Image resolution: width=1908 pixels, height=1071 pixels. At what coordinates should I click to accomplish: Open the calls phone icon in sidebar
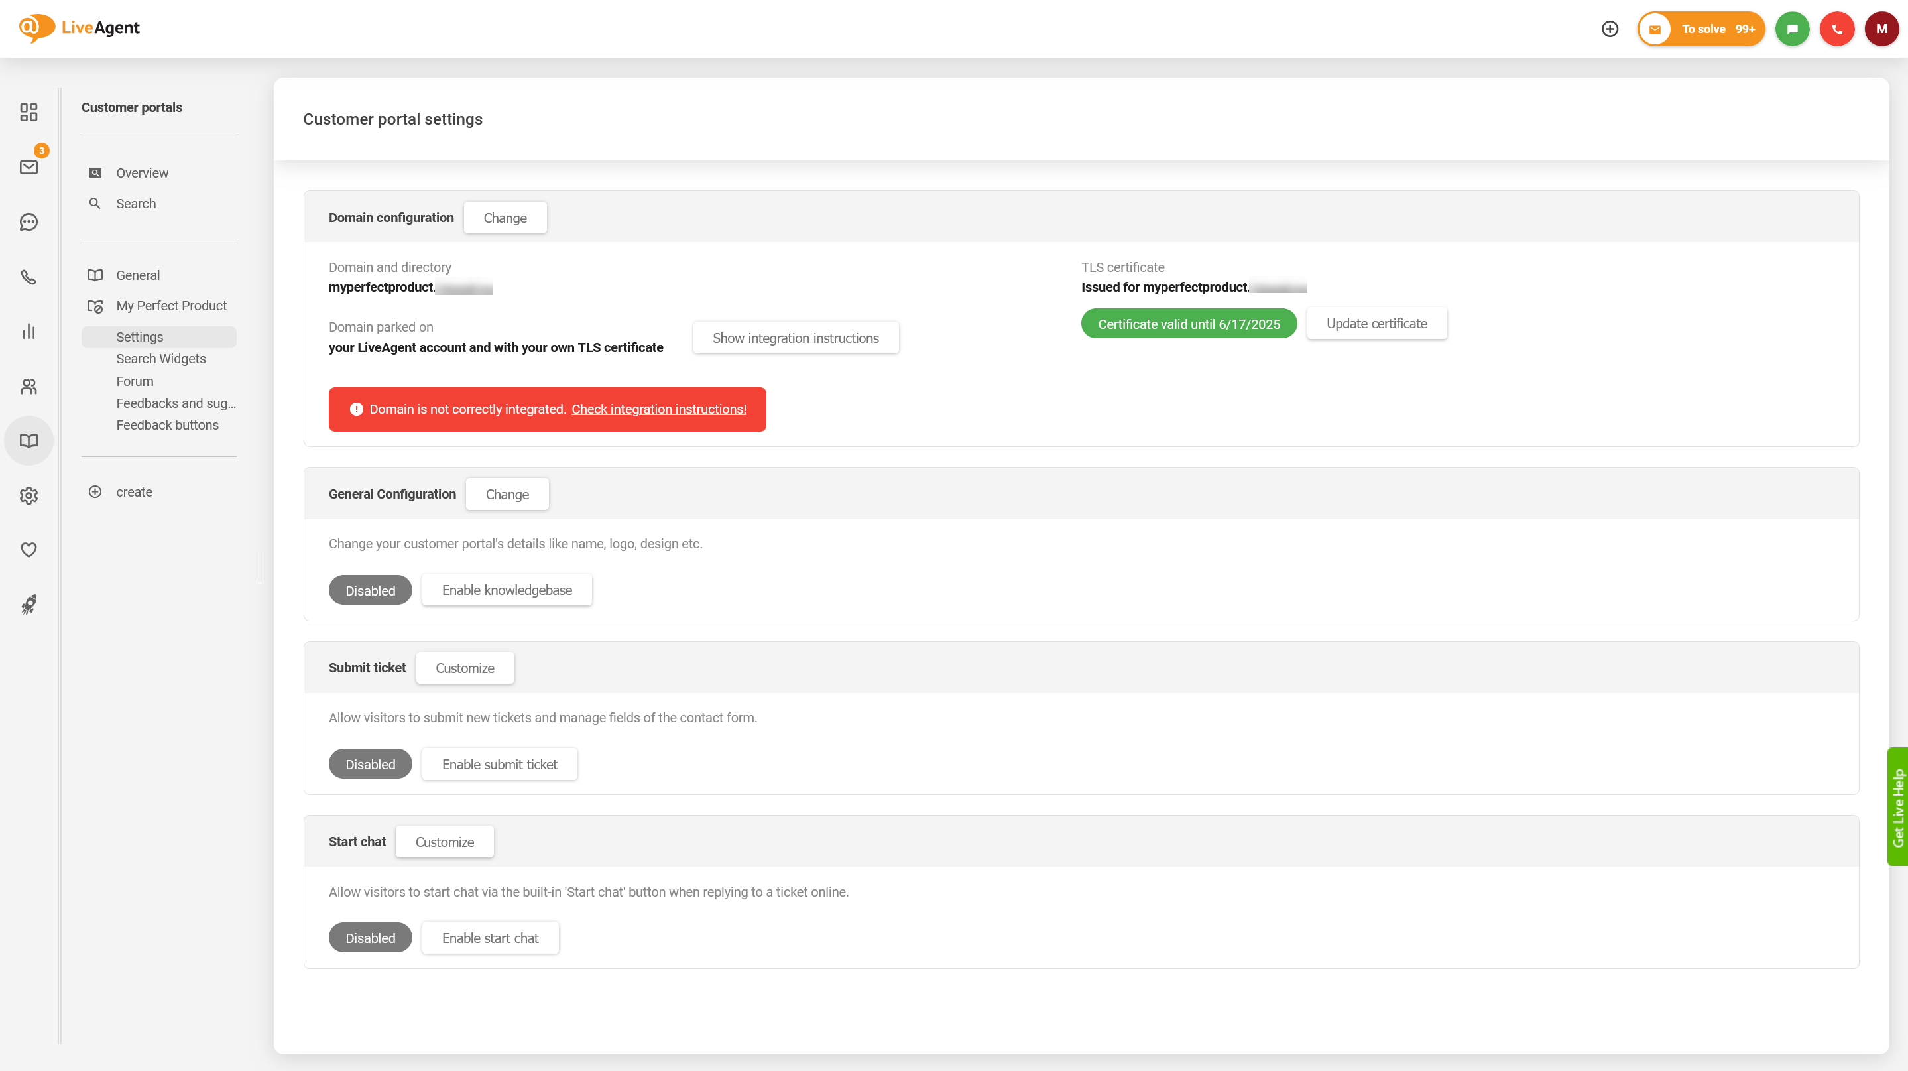pyautogui.click(x=28, y=277)
